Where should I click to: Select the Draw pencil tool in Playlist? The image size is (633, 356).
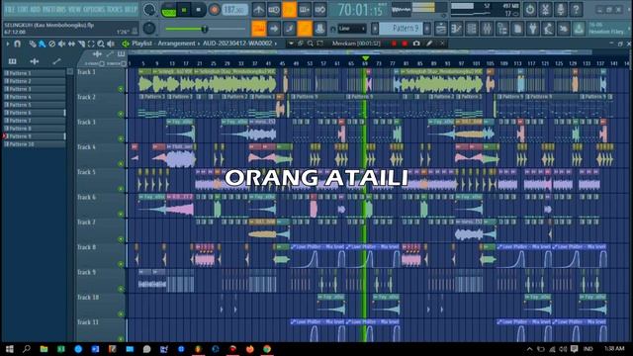pos(33,44)
